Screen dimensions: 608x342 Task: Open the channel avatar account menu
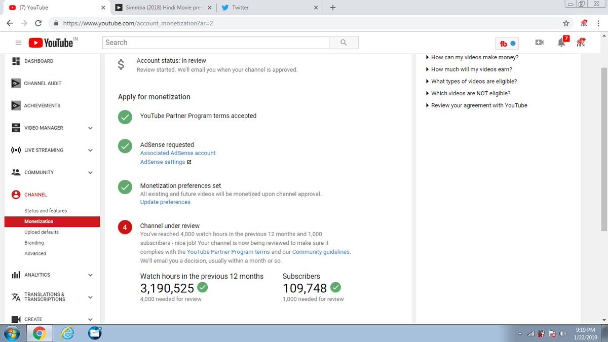[582, 42]
